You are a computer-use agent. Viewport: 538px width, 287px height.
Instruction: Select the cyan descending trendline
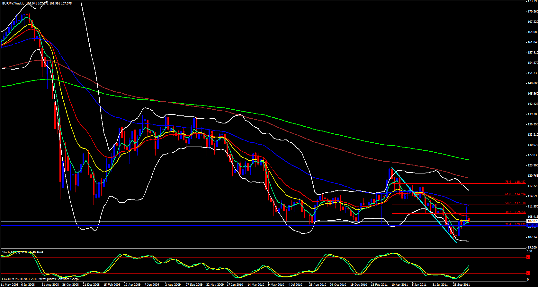click(x=424, y=205)
